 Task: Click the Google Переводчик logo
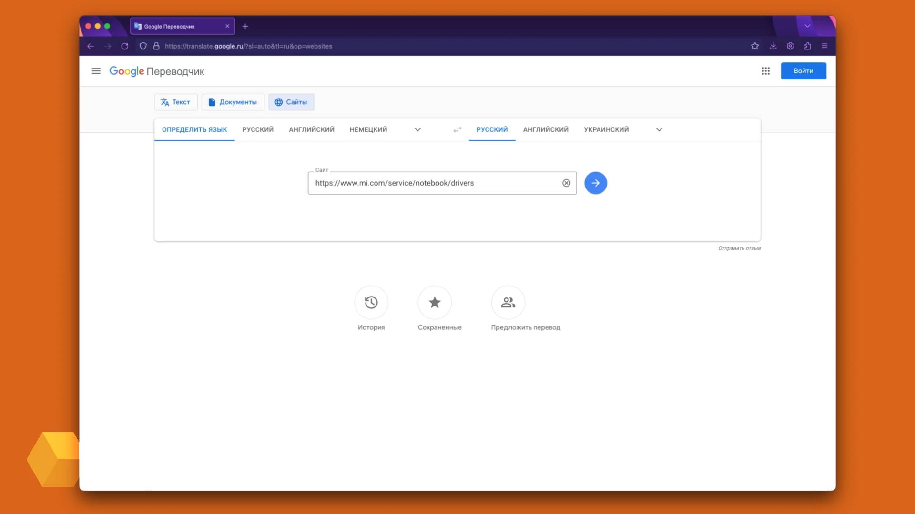pyautogui.click(x=157, y=71)
